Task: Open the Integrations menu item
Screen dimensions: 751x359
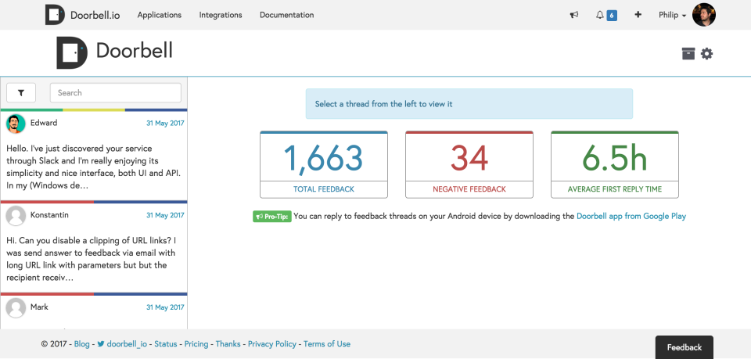Action: pyautogui.click(x=221, y=15)
